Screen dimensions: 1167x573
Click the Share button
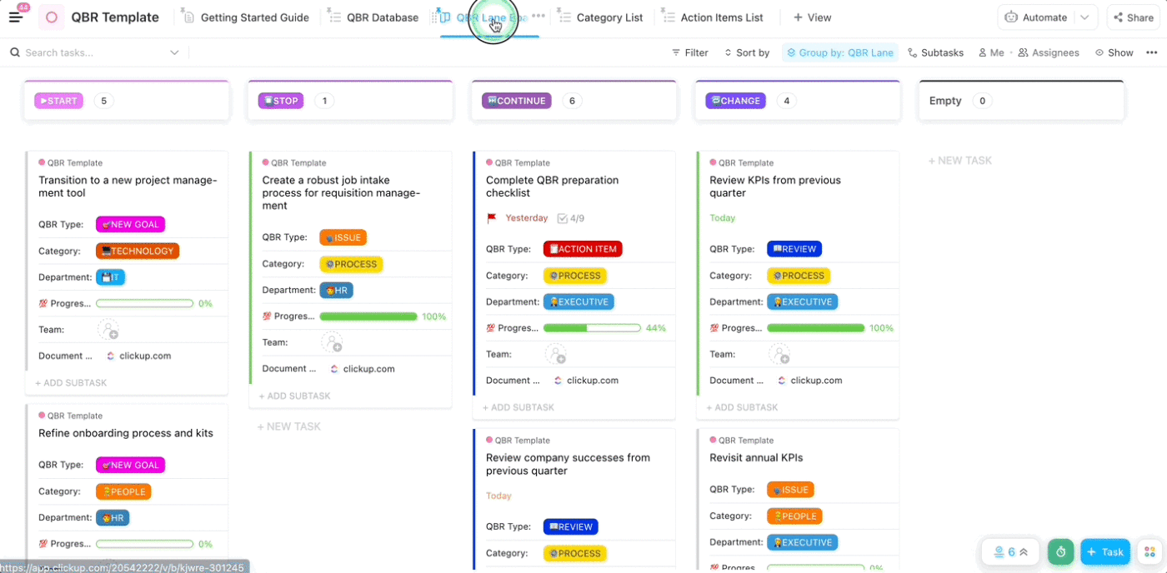(x=1132, y=17)
